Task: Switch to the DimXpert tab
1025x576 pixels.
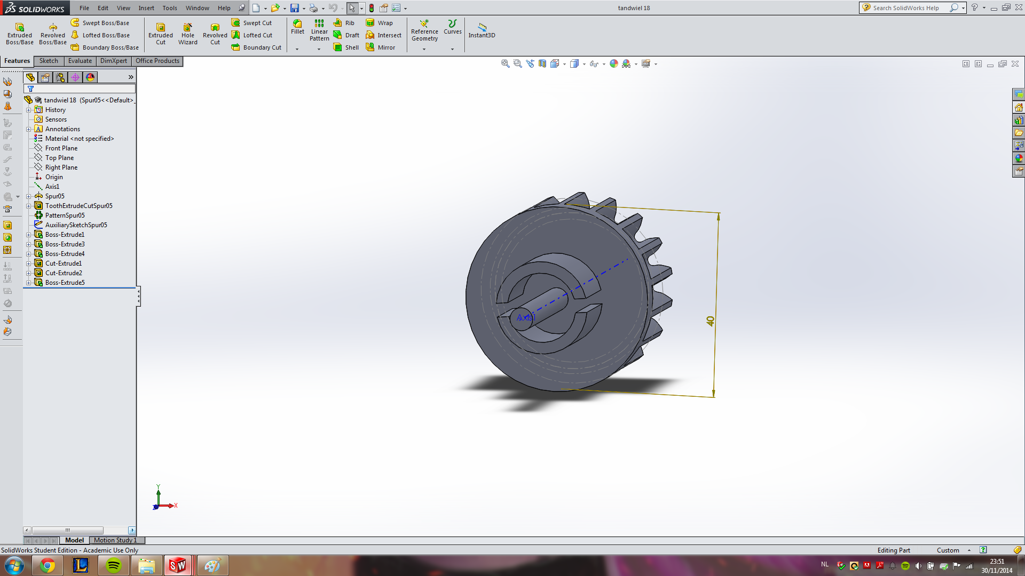Action: 114,61
